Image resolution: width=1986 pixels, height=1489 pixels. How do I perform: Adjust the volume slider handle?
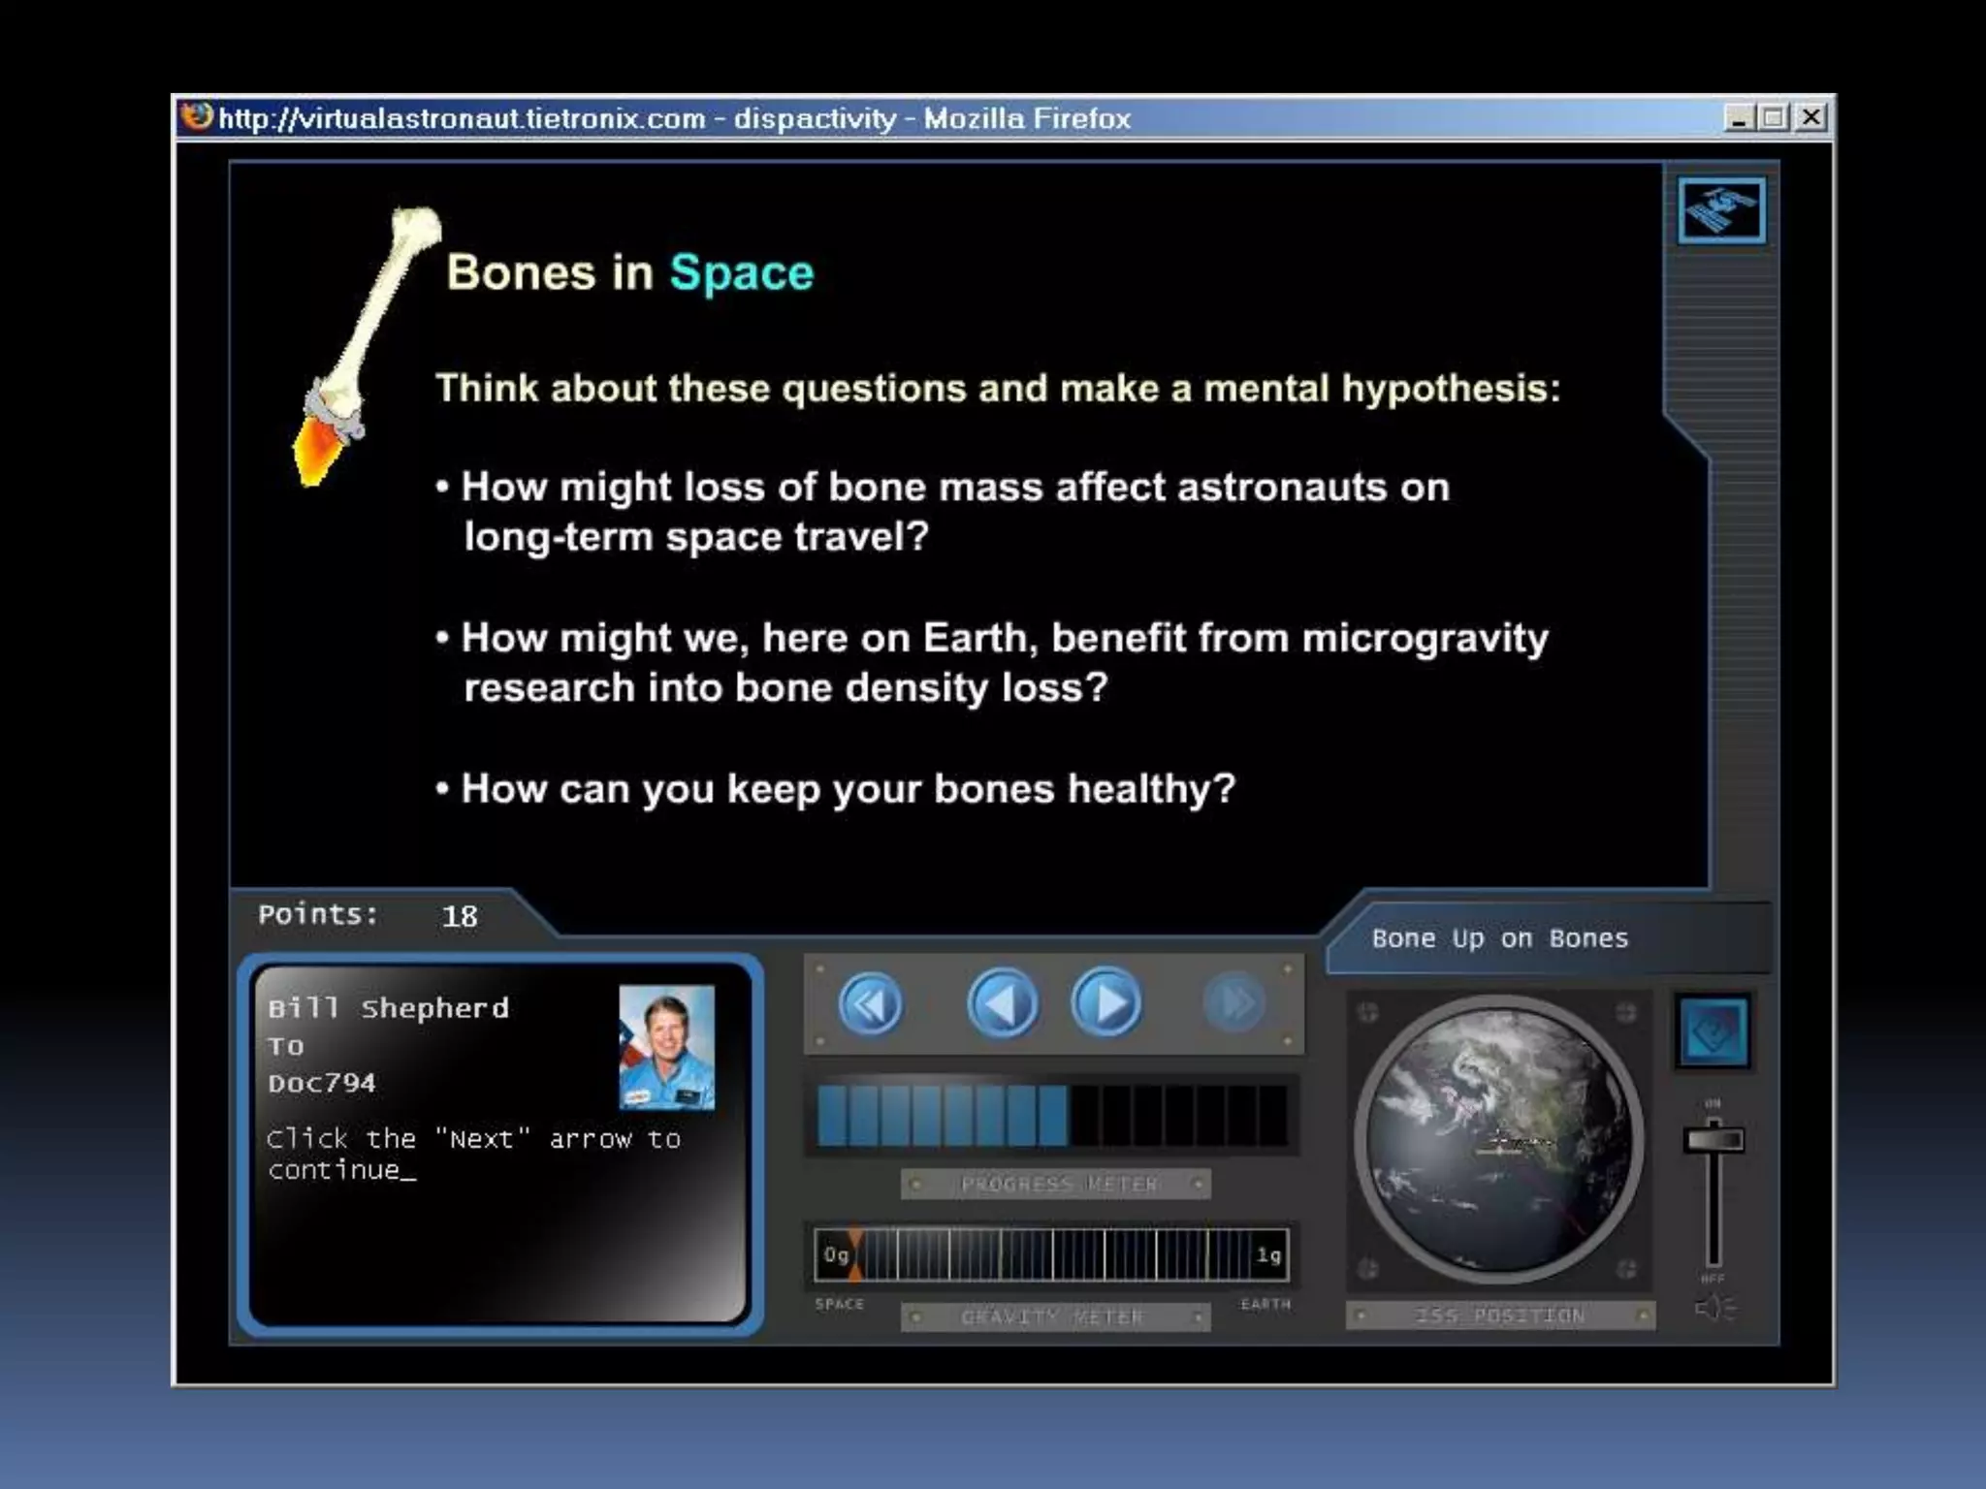tap(1714, 1139)
